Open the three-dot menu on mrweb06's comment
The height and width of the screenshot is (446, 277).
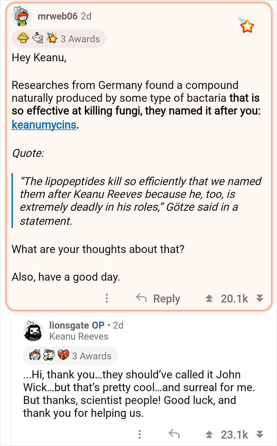point(106,299)
